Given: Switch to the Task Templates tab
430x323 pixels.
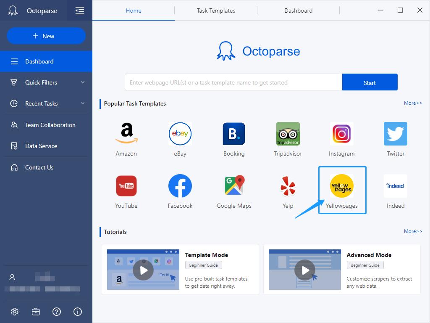Looking at the screenshot, I should [x=216, y=11].
